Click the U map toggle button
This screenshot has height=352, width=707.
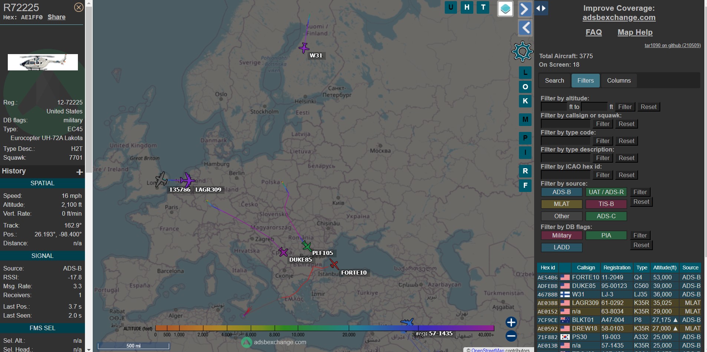[x=451, y=7]
